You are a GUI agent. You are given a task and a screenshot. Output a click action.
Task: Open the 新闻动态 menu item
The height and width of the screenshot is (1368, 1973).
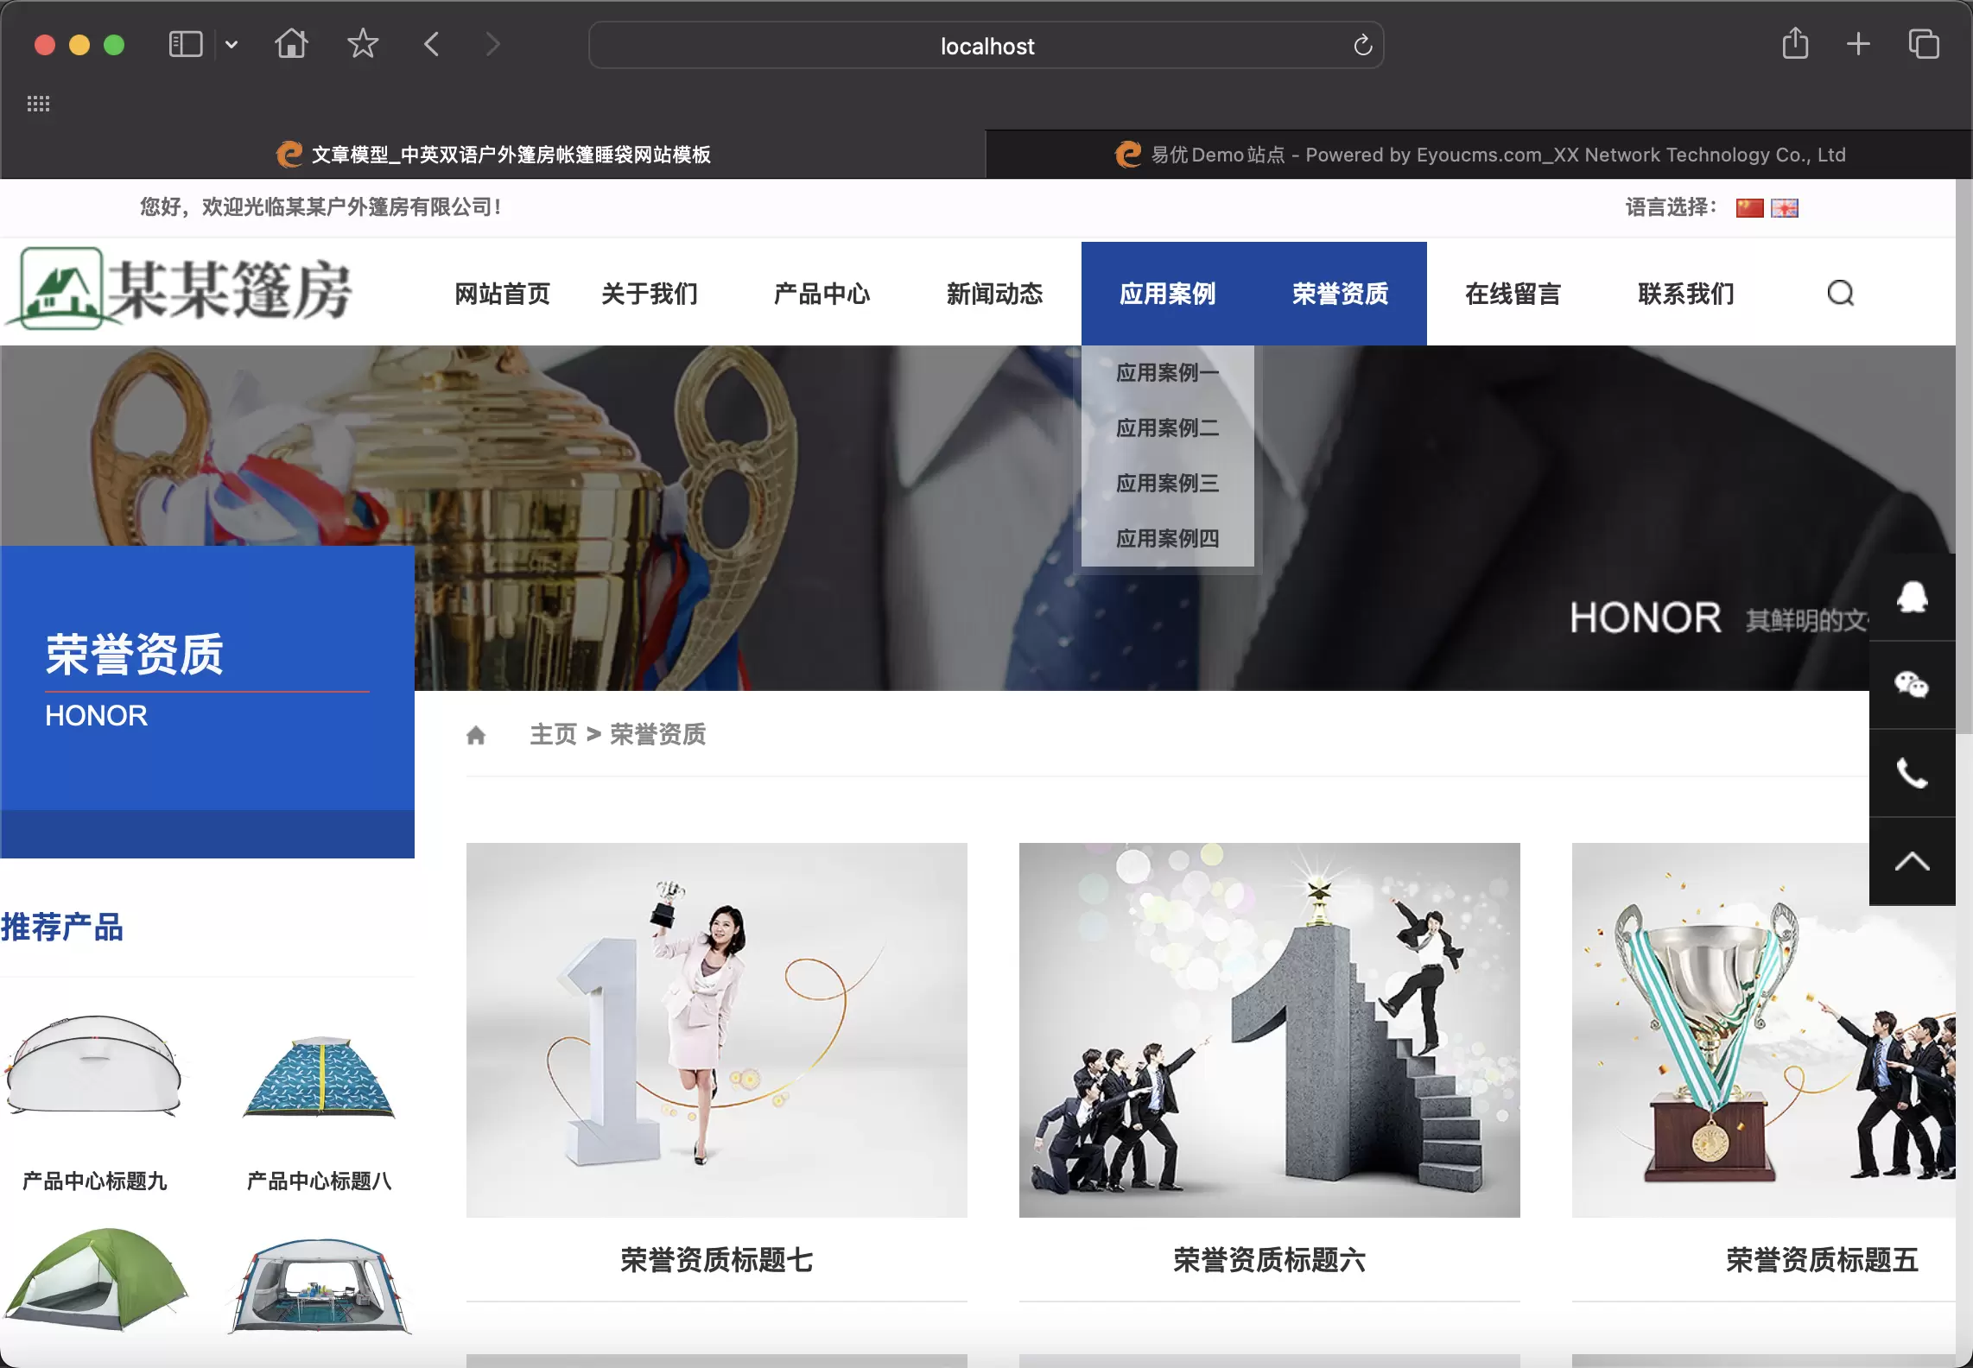(995, 294)
